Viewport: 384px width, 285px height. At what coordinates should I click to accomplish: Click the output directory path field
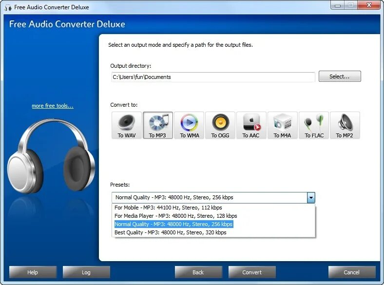pos(213,77)
